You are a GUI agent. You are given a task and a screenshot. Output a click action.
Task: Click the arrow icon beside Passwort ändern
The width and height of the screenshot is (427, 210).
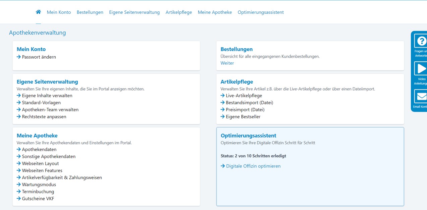pyautogui.click(x=19, y=57)
